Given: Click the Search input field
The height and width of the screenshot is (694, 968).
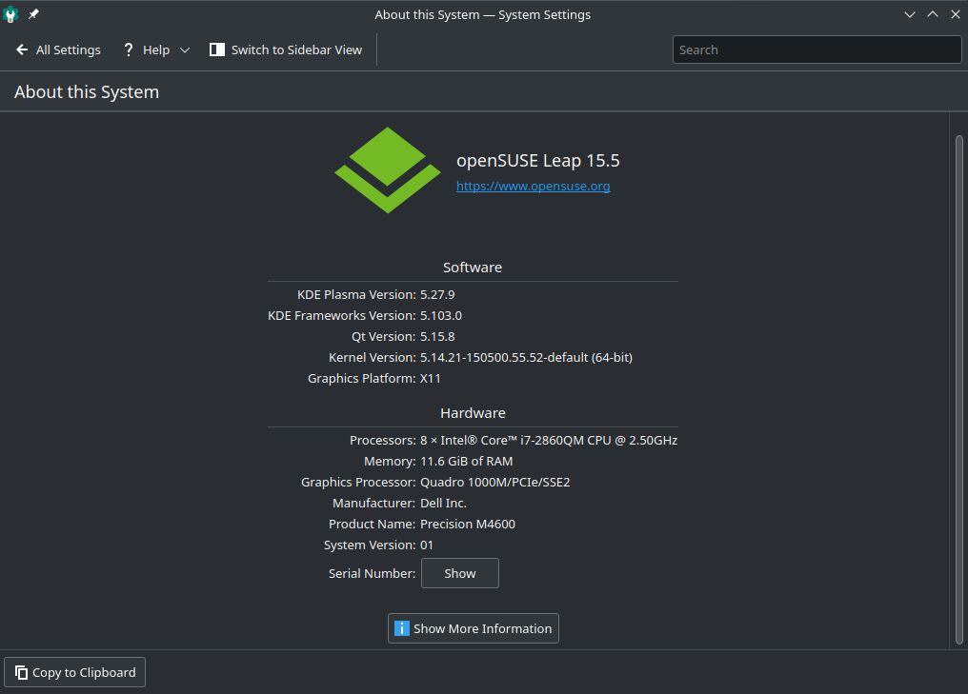Looking at the screenshot, I should [817, 50].
